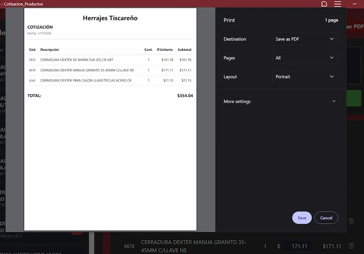Click the 171.11 unit price field

click(299, 246)
